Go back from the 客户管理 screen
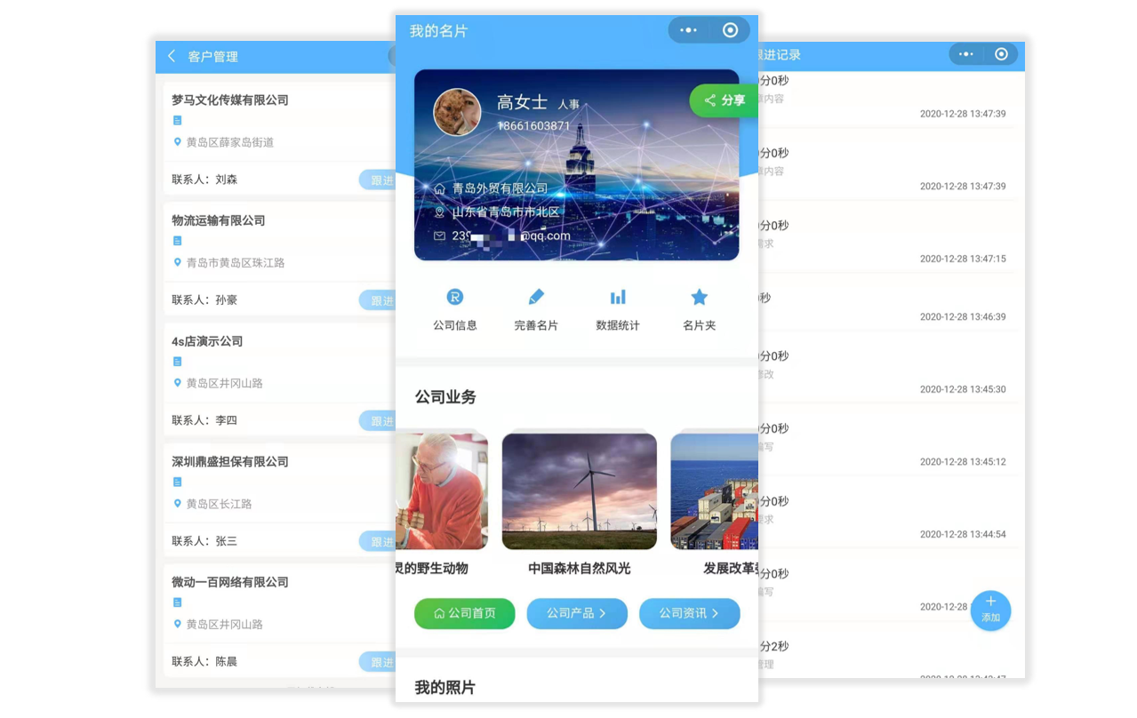The width and height of the screenshot is (1137, 718). click(x=172, y=56)
